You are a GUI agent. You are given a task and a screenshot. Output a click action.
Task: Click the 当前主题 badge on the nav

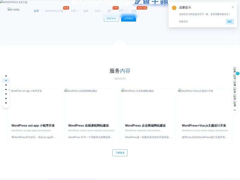tap(142, 8)
